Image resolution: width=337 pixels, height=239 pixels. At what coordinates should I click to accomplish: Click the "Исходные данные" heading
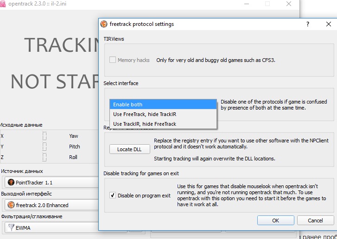(21, 125)
